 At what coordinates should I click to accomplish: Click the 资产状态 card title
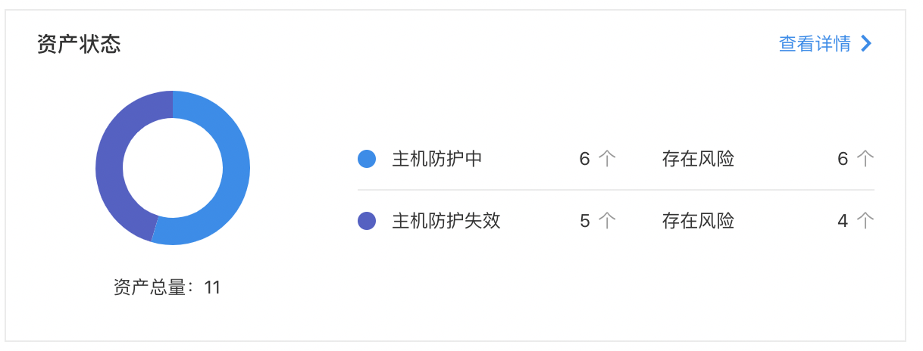point(79,44)
